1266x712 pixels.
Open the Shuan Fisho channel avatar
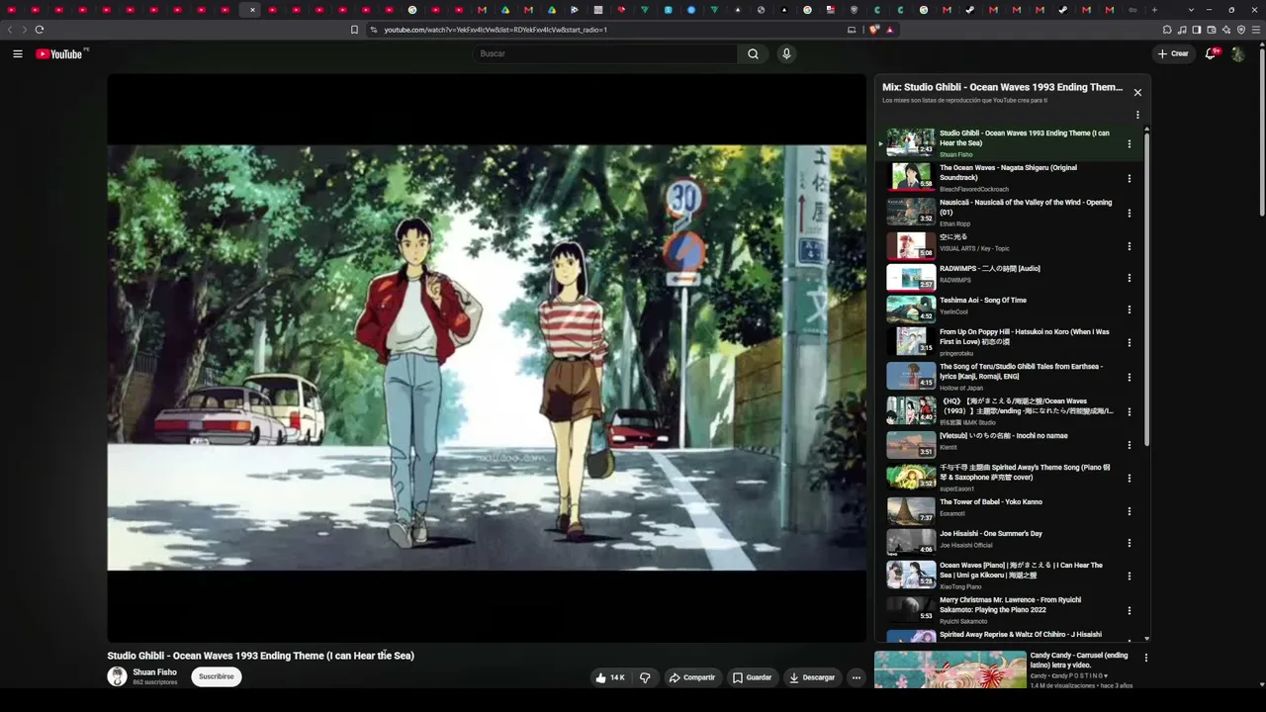click(117, 676)
